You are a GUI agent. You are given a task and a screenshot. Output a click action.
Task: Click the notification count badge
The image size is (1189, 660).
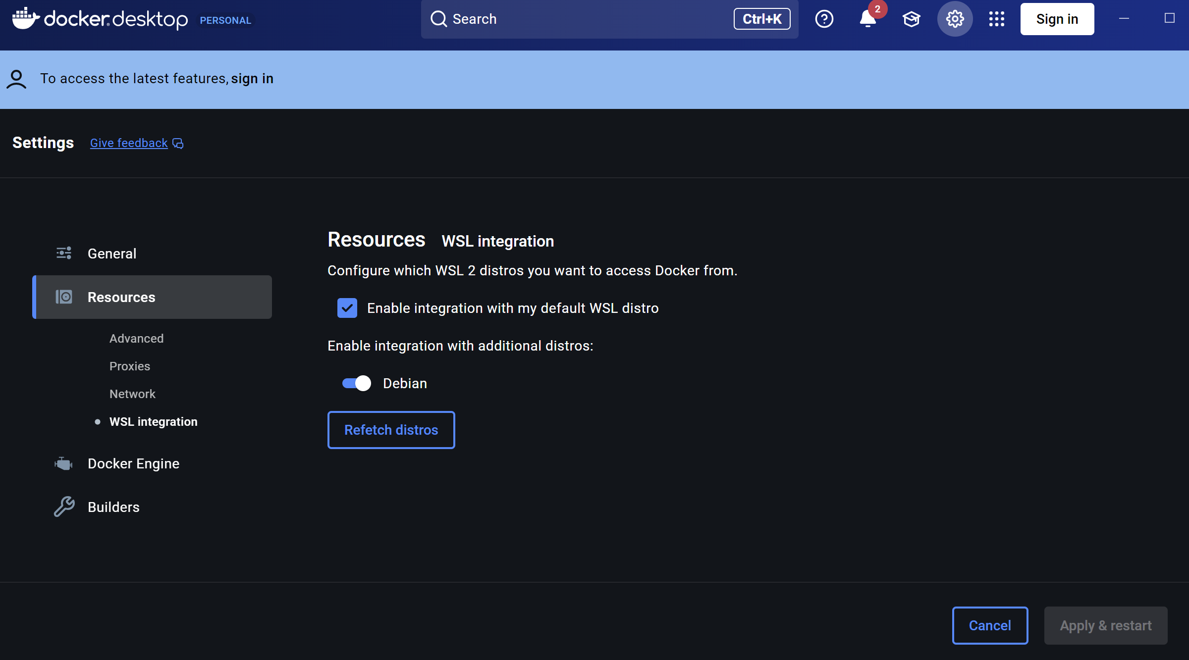tap(877, 9)
